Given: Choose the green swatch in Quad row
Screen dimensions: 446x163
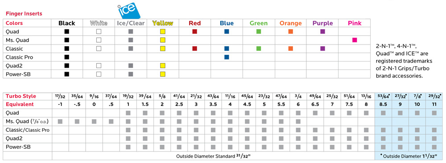Looking at the screenshot, I should (x=259, y=32).
